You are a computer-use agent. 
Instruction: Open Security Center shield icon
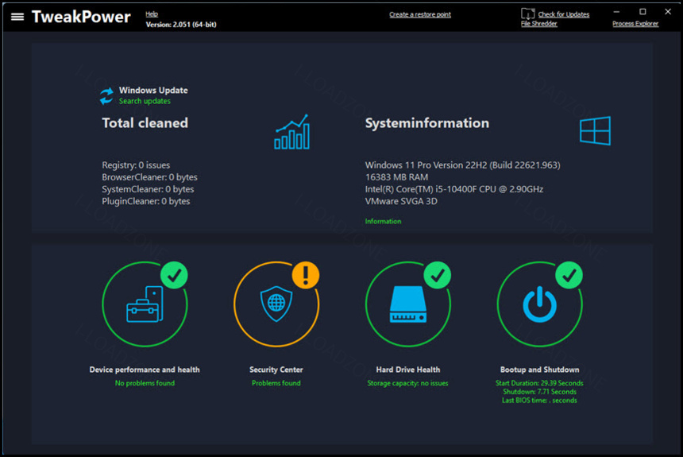[x=276, y=304]
